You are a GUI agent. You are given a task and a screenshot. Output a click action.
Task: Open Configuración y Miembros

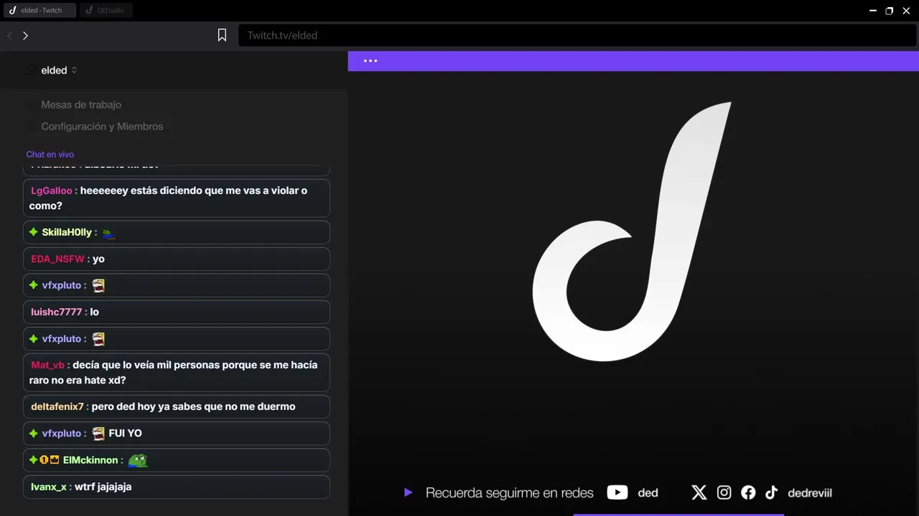point(102,126)
